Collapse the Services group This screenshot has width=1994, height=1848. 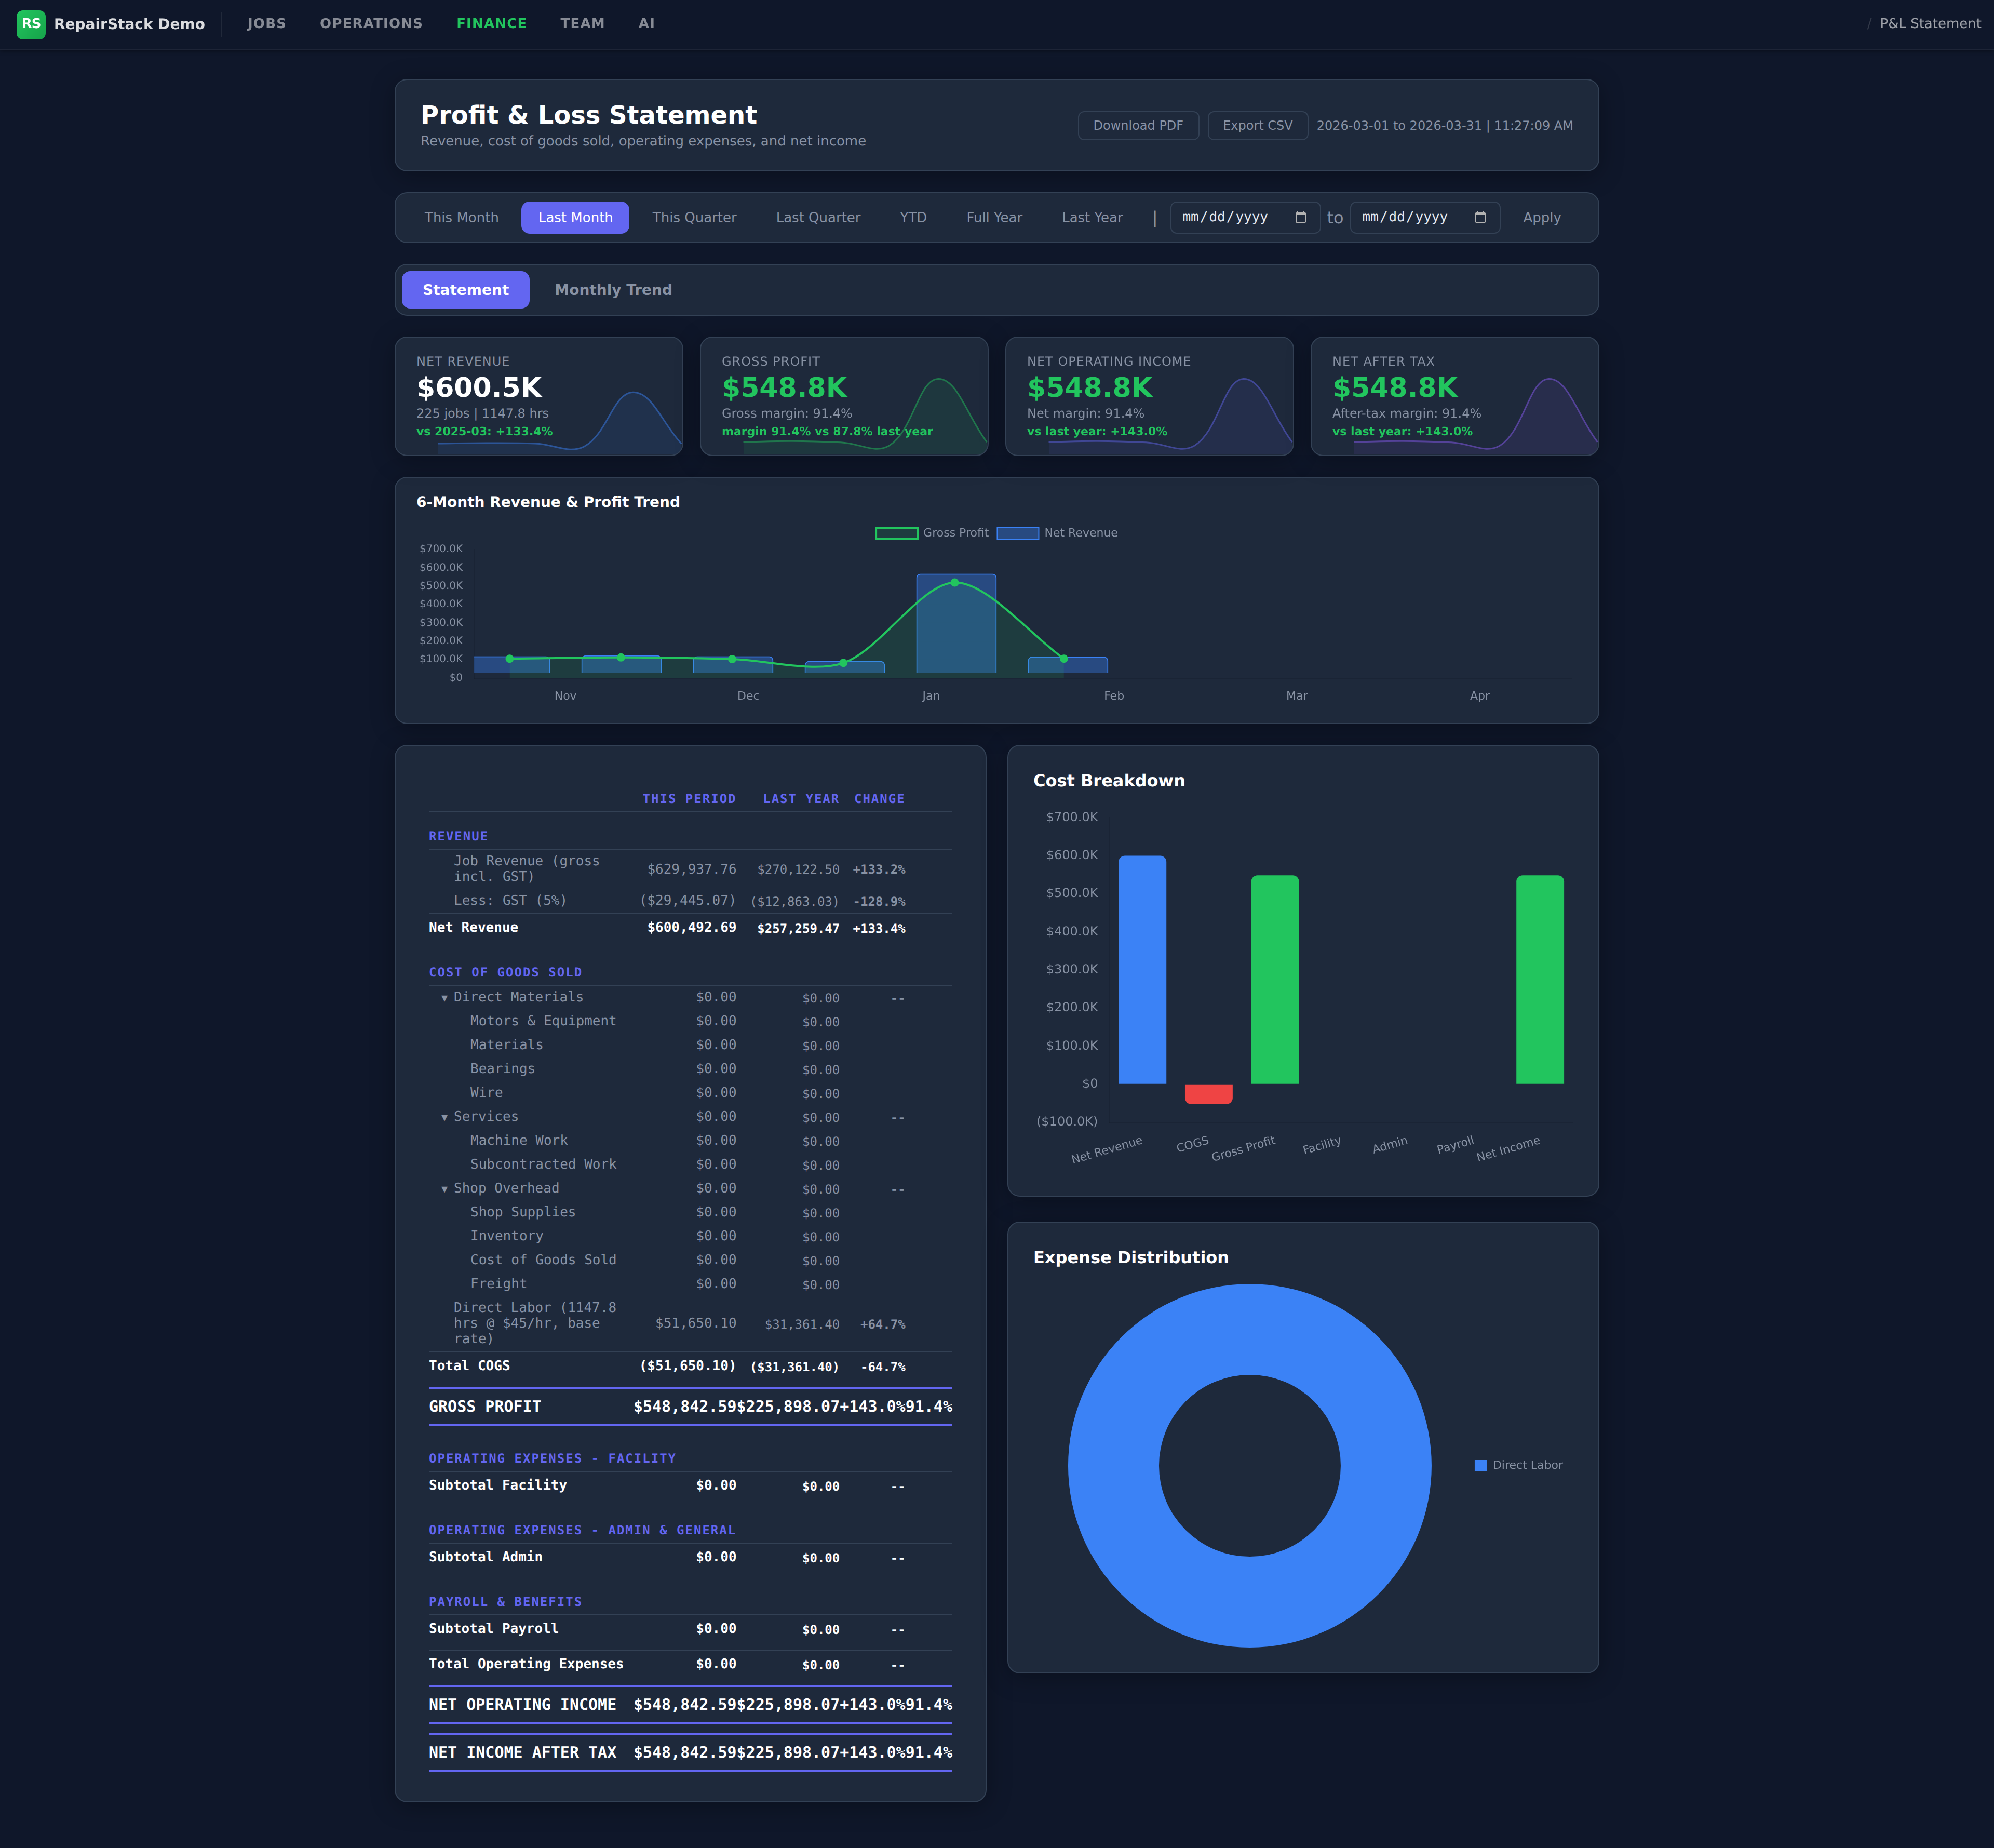coord(445,1117)
